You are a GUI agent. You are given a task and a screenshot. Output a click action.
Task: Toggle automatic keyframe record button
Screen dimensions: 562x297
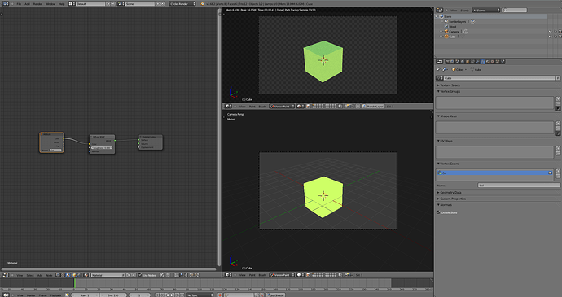coord(220,295)
